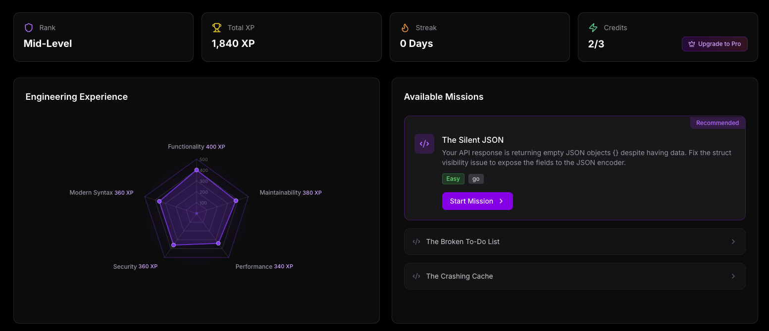This screenshot has width=769, height=331.
Task: Select the code icon beside The Broken To-Do List
Action: [x=416, y=242]
